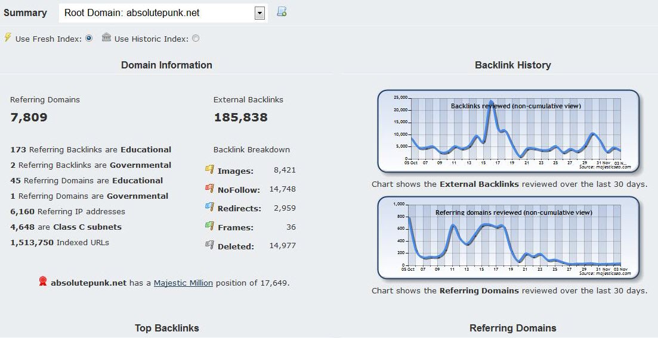This screenshot has height=338, width=658.
Task: Select the Use Fresh Index radio button
Action: pos(89,39)
